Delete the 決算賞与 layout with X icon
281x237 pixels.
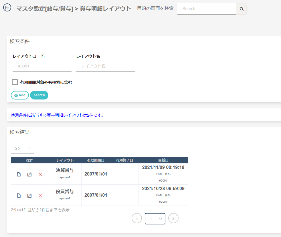pos(40,174)
